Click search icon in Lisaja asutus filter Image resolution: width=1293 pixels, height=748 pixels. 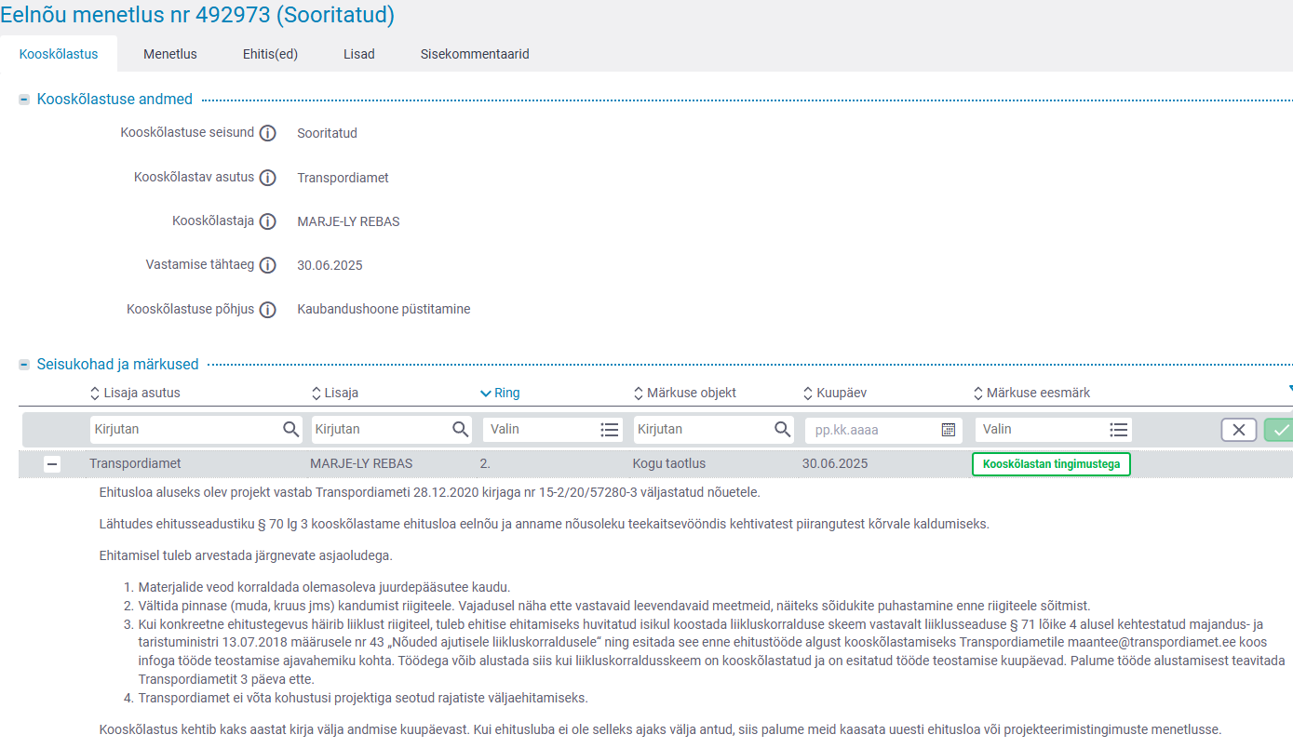tap(291, 429)
